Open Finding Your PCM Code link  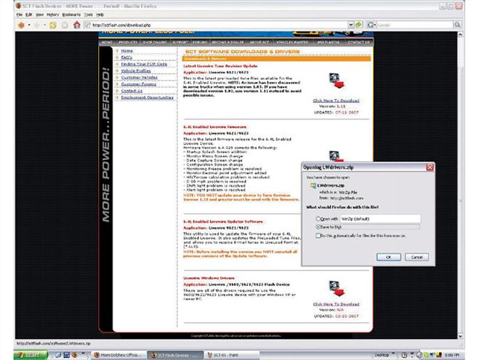[144, 64]
